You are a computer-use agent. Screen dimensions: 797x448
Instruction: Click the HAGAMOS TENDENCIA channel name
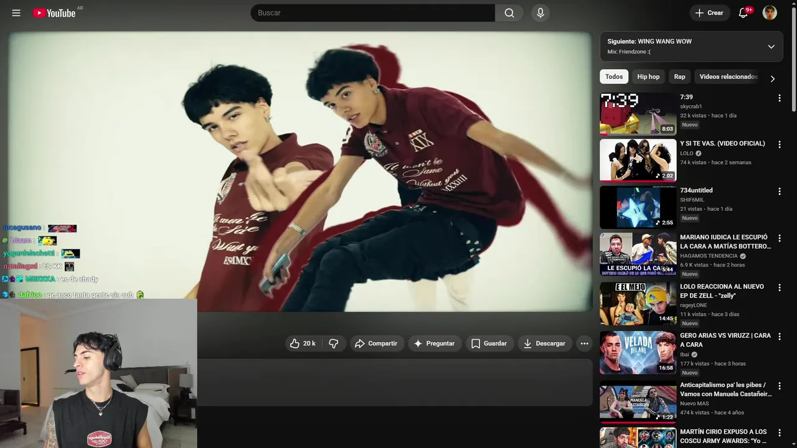[x=709, y=256]
